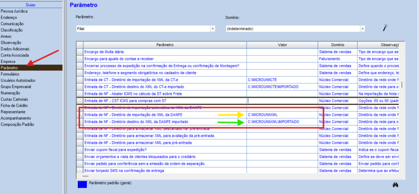Open the Usuários Autorizados guide
419x194 pixels.
click(18, 80)
